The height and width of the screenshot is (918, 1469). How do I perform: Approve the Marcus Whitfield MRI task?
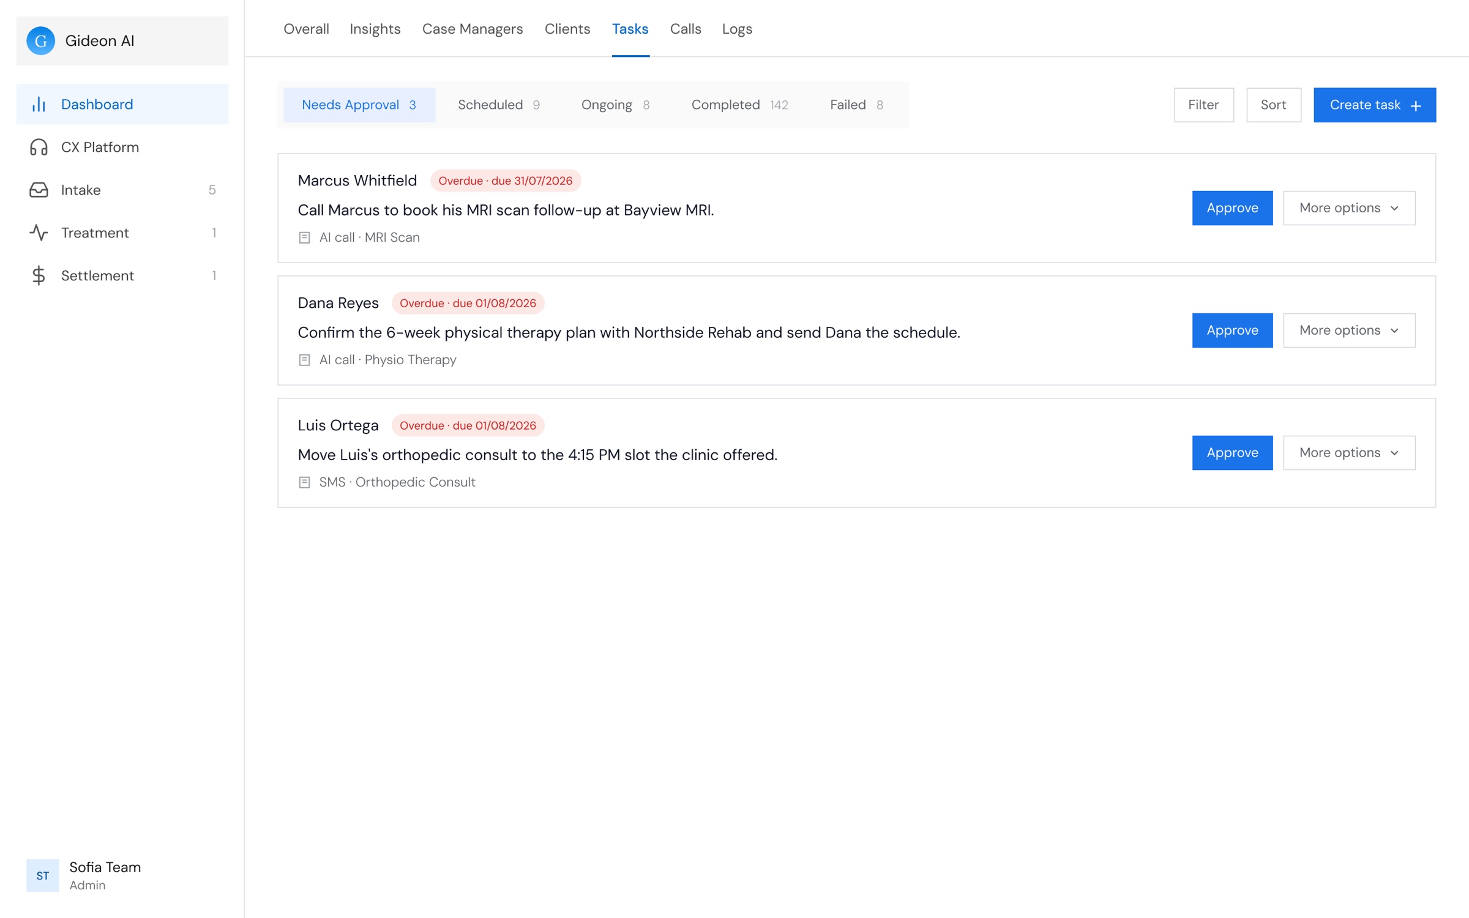click(x=1232, y=208)
